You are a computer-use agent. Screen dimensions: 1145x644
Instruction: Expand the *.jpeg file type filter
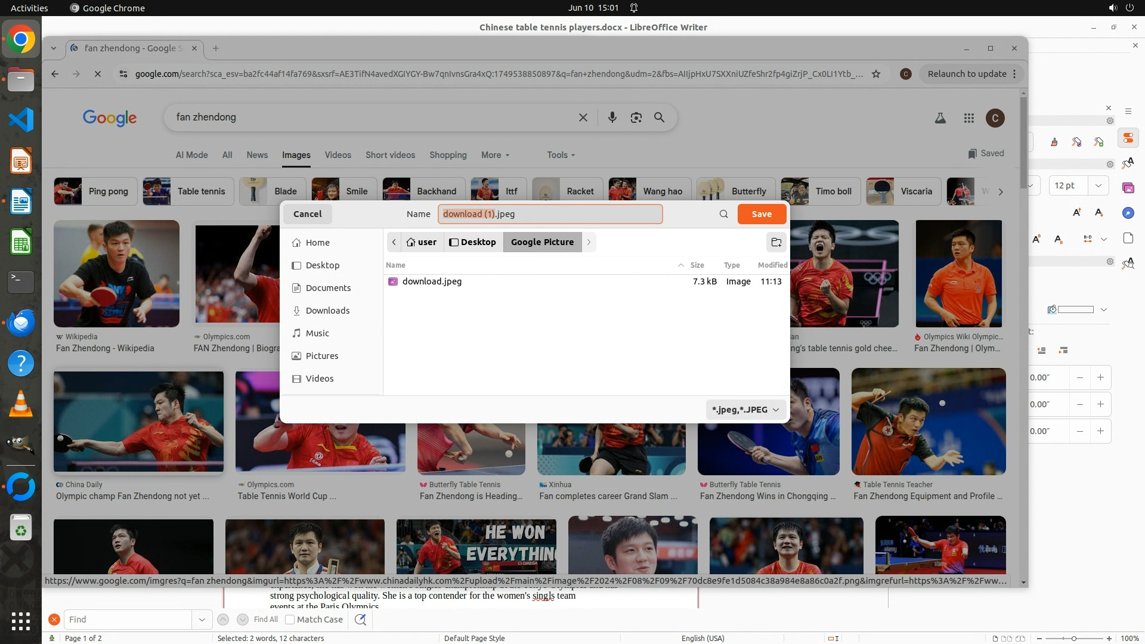pos(745,410)
